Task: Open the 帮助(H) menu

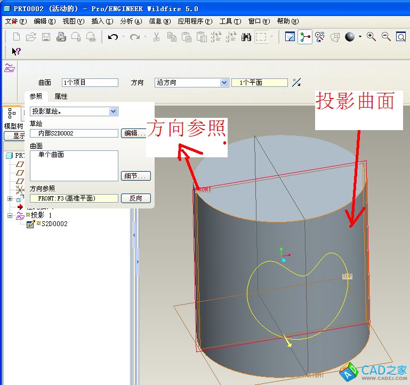Action: 288,21
